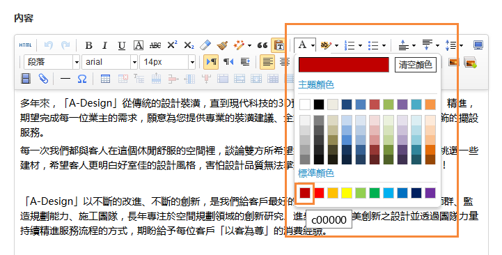This screenshot has width=502, height=255.
Task: Click the highlight ab pencil button
Action: tap(326, 45)
